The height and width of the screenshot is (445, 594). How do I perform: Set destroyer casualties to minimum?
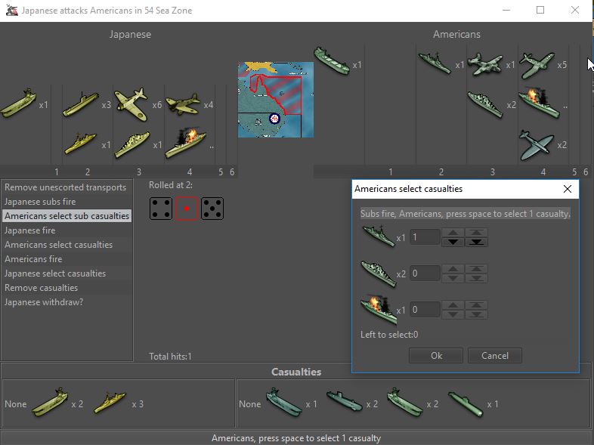477,242
